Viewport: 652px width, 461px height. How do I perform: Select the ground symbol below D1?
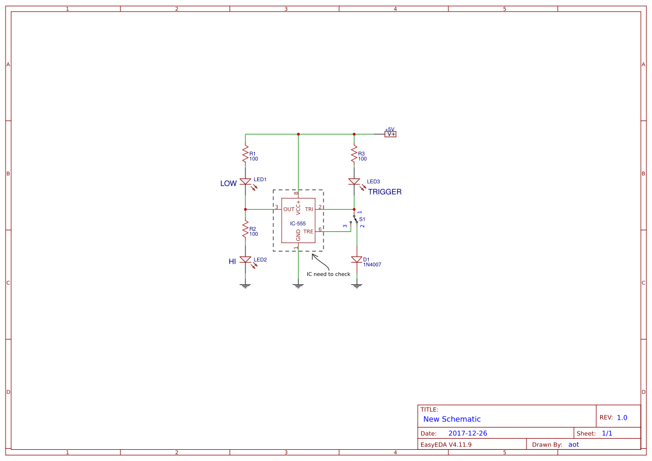click(x=357, y=285)
